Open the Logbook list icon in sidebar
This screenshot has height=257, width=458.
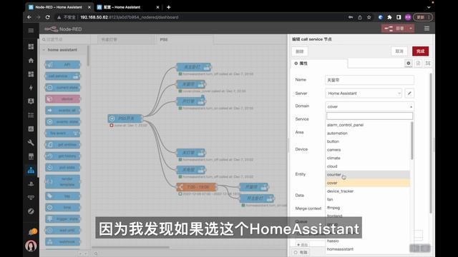[x=31, y=115]
